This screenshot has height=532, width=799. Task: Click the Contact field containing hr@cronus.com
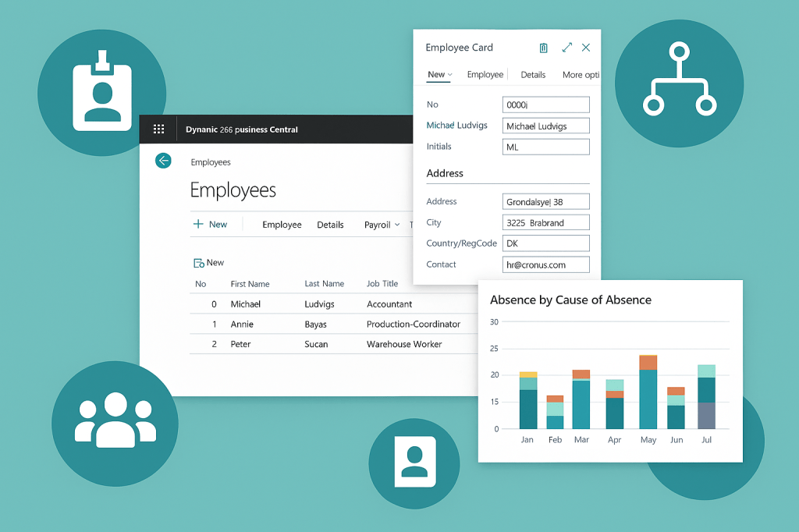coord(545,264)
